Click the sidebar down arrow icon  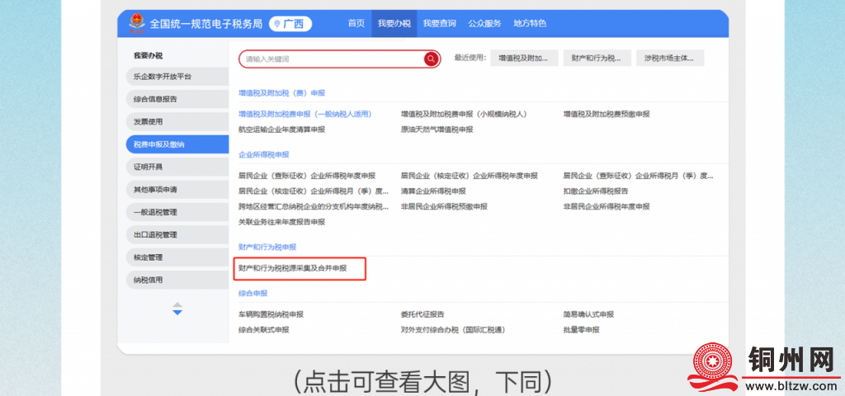pos(177,313)
